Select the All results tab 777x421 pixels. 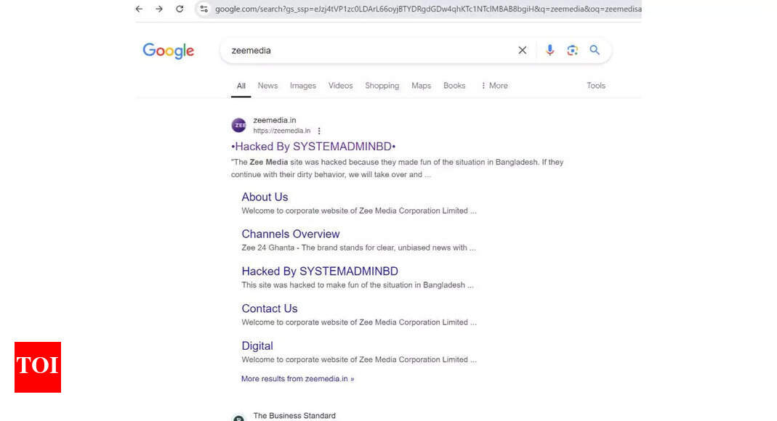pyautogui.click(x=241, y=86)
